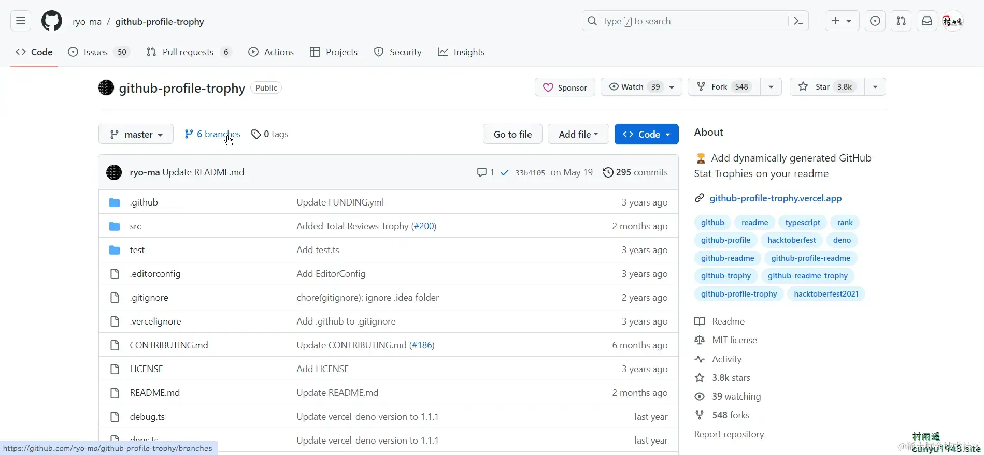
Task: View the commit status check mark
Action: (504, 172)
